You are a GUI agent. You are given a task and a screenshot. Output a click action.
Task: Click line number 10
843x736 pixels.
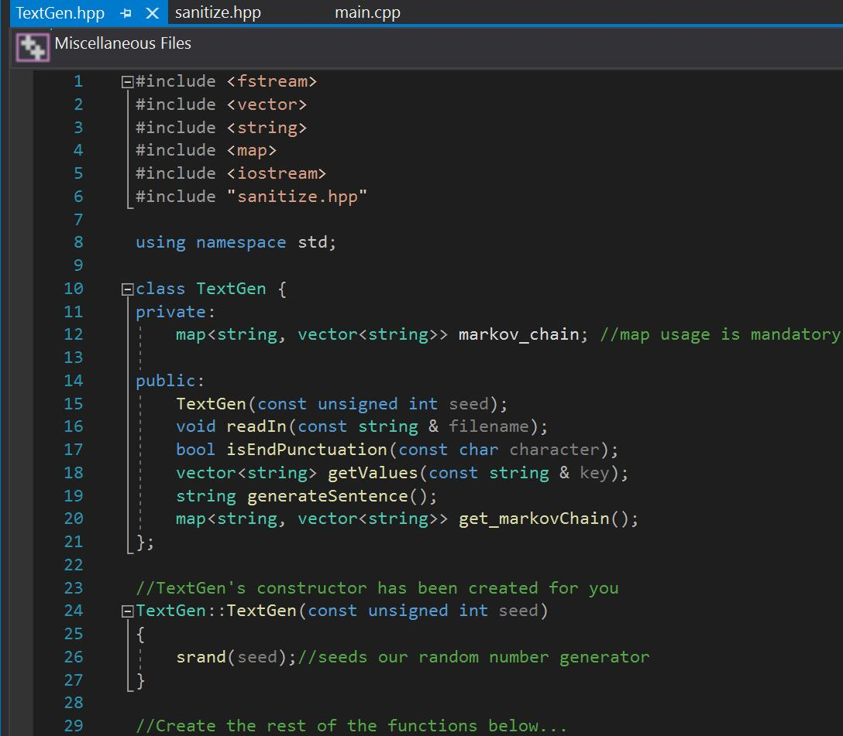click(74, 289)
